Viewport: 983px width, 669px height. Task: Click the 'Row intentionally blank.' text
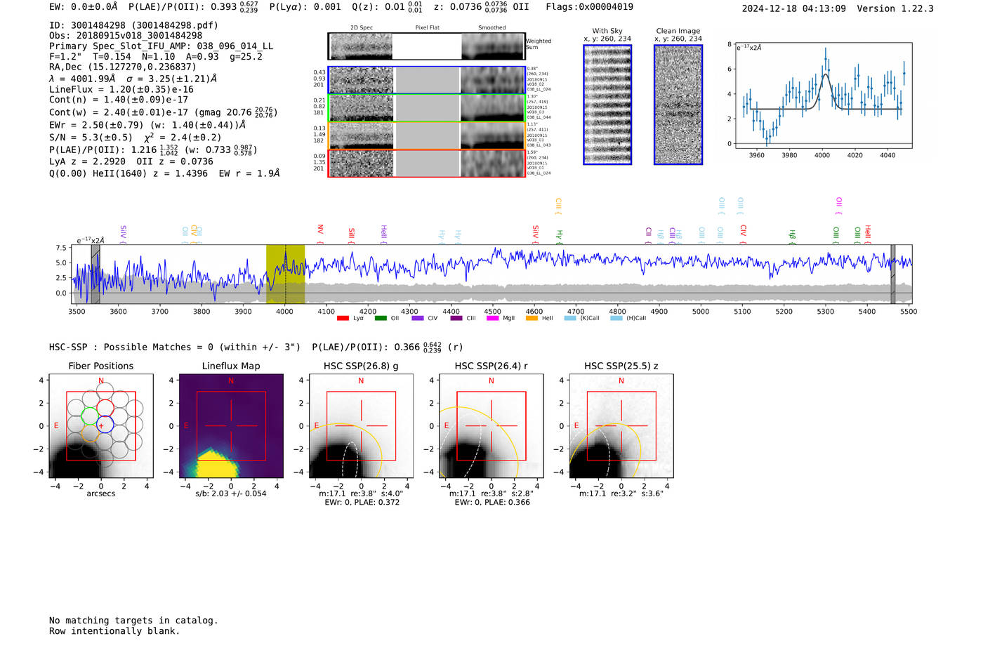point(114,631)
